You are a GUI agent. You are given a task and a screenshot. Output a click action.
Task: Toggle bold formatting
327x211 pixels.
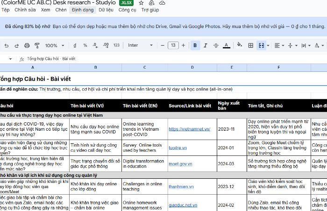pos(195,45)
